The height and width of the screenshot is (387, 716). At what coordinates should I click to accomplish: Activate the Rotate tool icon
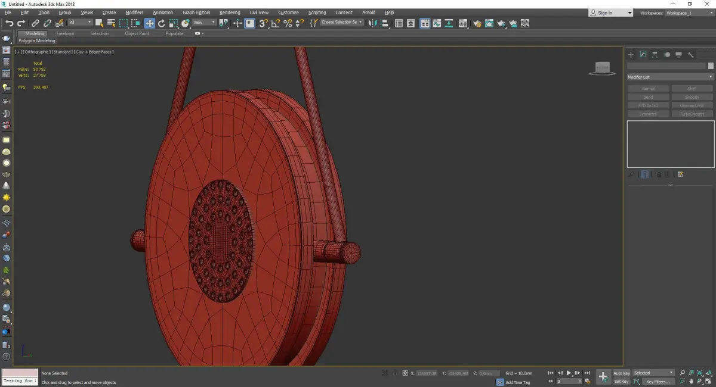pos(161,23)
